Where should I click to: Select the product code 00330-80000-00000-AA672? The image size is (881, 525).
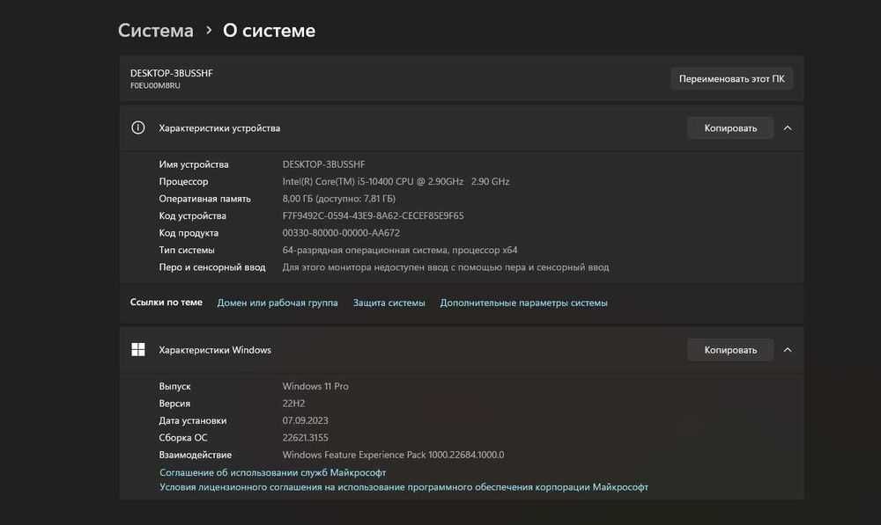click(341, 233)
